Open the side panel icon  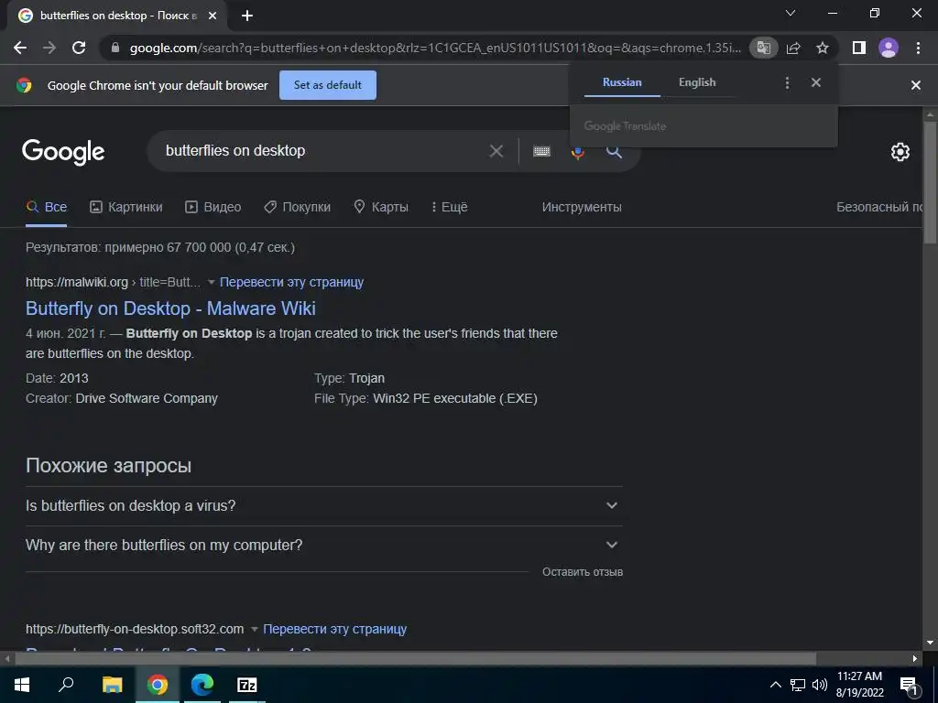tap(859, 48)
